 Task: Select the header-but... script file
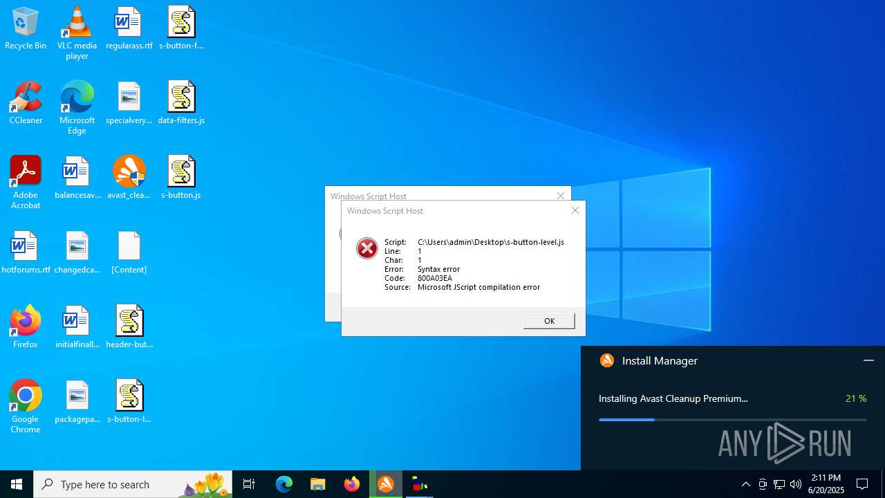tap(129, 328)
